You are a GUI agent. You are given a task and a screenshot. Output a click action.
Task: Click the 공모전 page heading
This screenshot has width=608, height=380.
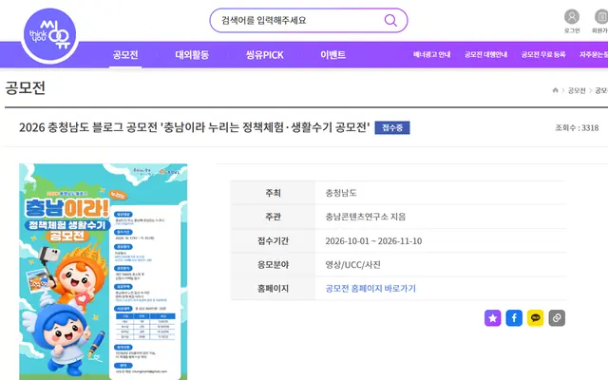click(26, 87)
